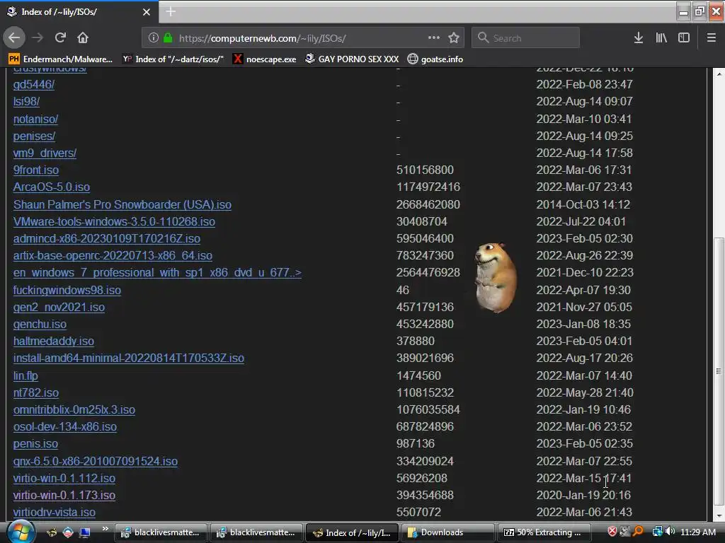Image resolution: width=725 pixels, height=543 pixels.
Task: Download 9front.iso
Action: tap(36, 170)
